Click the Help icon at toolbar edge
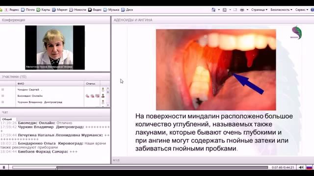Viewport: 314px width, 176px height. pos(313,10)
